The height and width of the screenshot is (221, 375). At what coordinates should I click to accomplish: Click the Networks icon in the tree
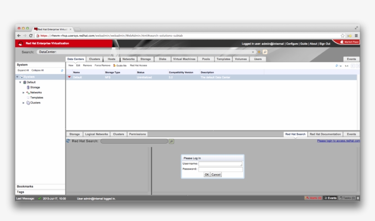[x=28, y=92]
